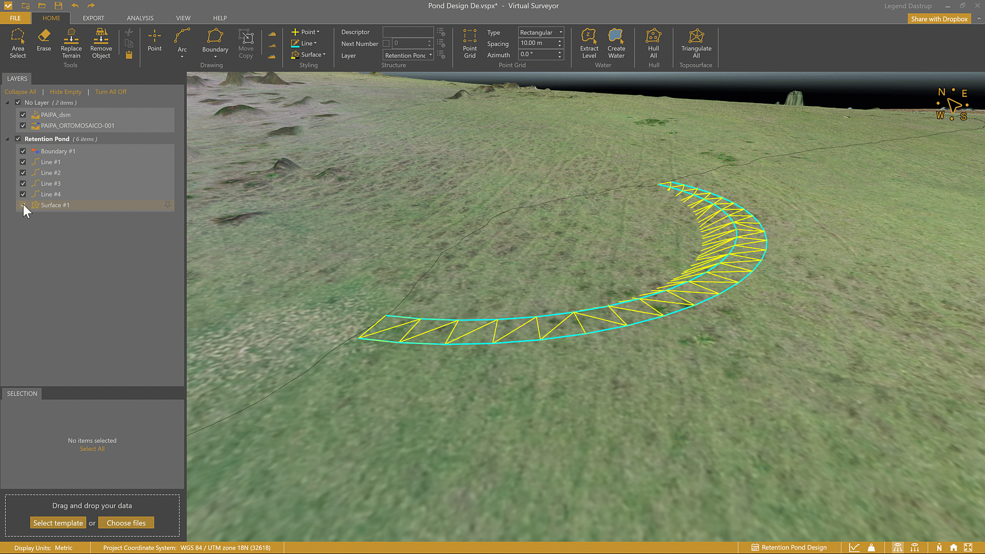Open the Point Grid tool
Screen dimensions: 985x554
(x=469, y=43)
